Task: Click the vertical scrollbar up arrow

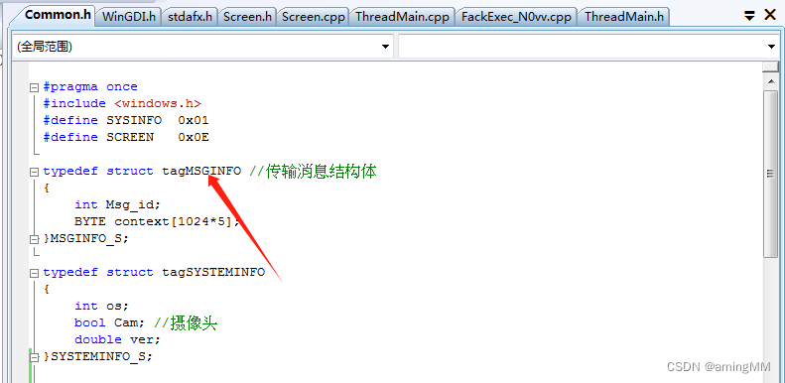Action: point(771,81)
